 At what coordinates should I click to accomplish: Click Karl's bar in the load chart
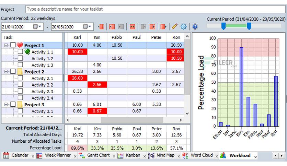pyautogui.click(x=241, y=87)
